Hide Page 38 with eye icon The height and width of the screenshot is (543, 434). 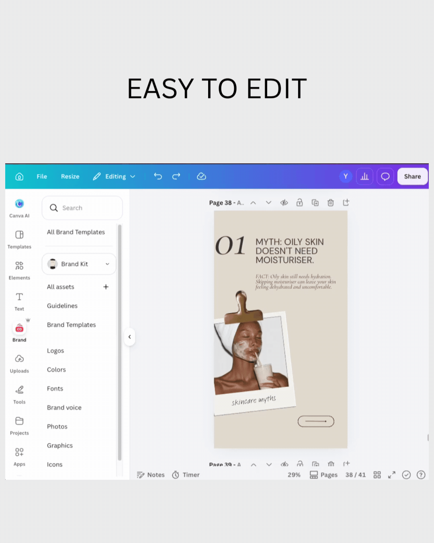[284, 203]
